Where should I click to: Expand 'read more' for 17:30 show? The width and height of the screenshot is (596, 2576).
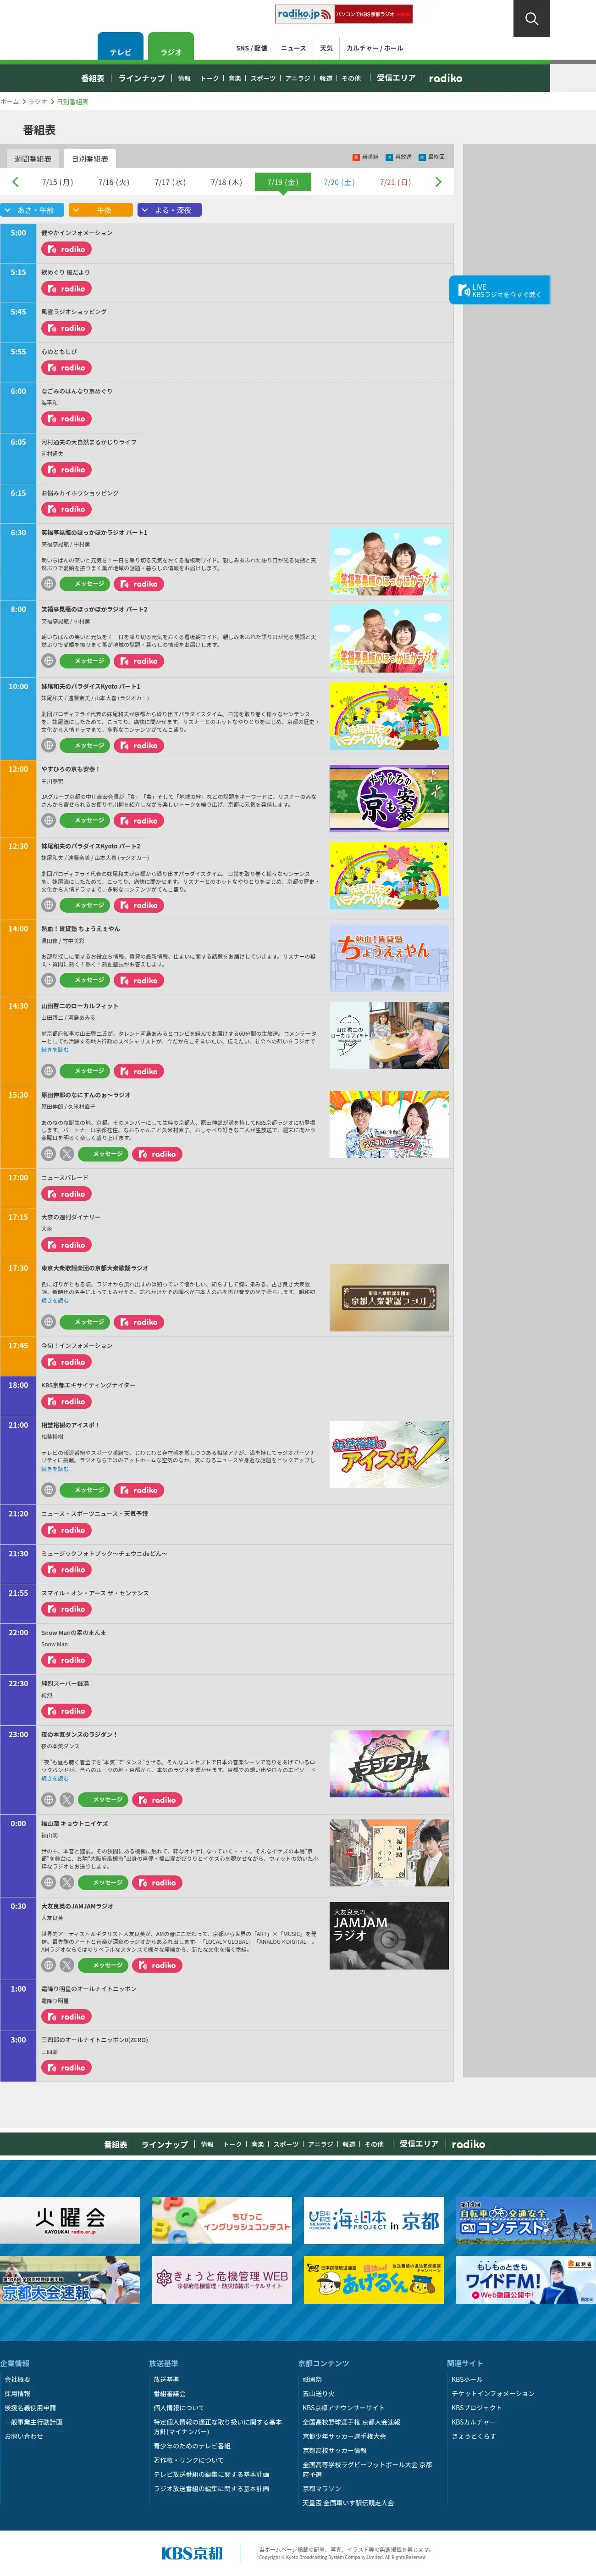tap(55, 1300)
